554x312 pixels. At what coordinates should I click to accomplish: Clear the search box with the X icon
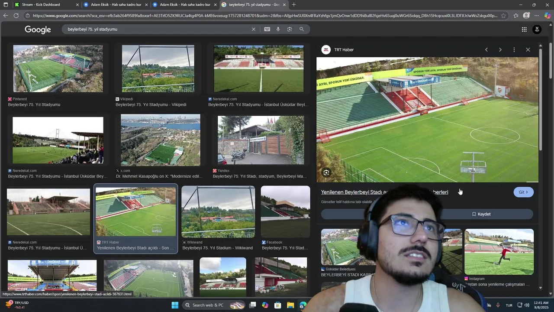(254, 29)
